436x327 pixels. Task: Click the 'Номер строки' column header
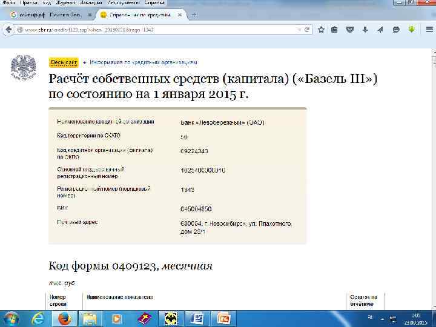58,300
